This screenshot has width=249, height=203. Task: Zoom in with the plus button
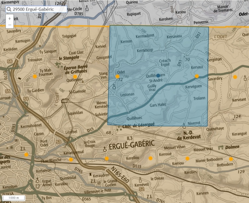pyautogui.click(x=10, y=19)
